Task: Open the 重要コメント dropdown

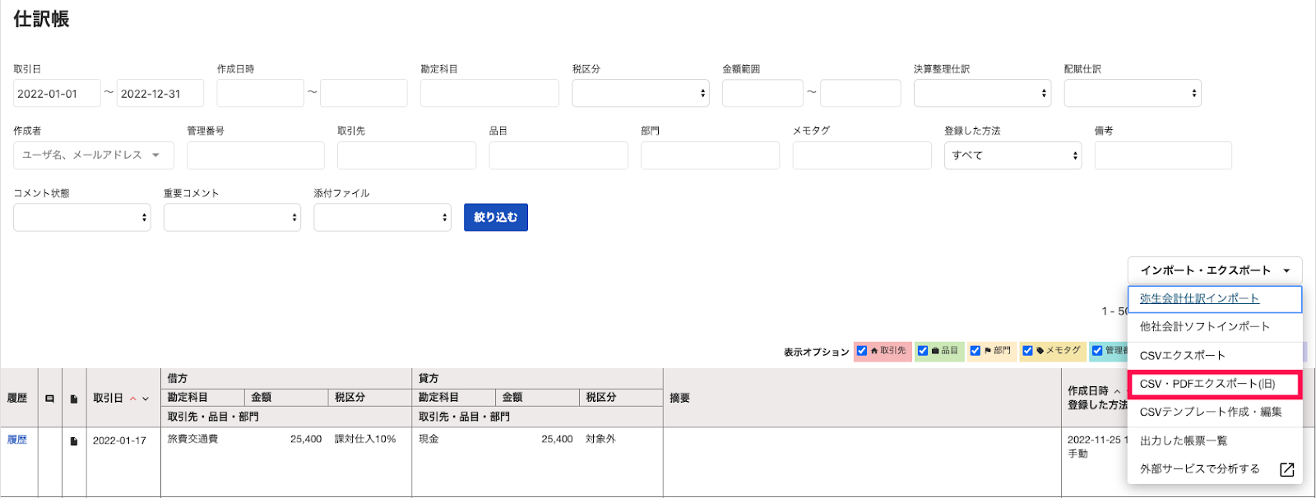Action: pyautogui.click(x=232, y=218)
